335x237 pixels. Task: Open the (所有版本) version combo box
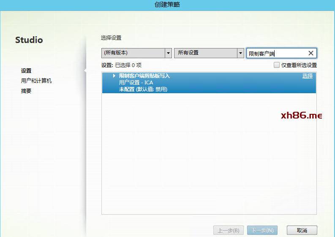click(133, 53)
